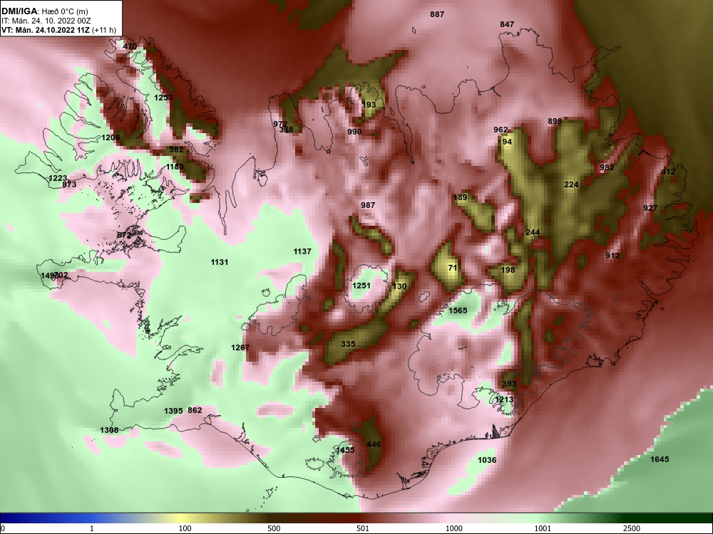This screenshot has height=534, width=713.
Task: Click the map value "412"
Action: 668,172
